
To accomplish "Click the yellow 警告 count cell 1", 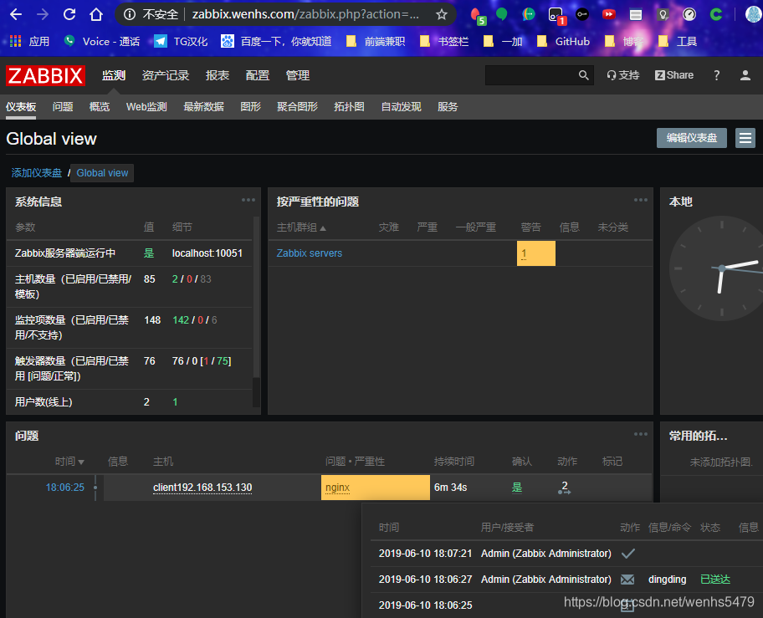I will click(535, 253).
